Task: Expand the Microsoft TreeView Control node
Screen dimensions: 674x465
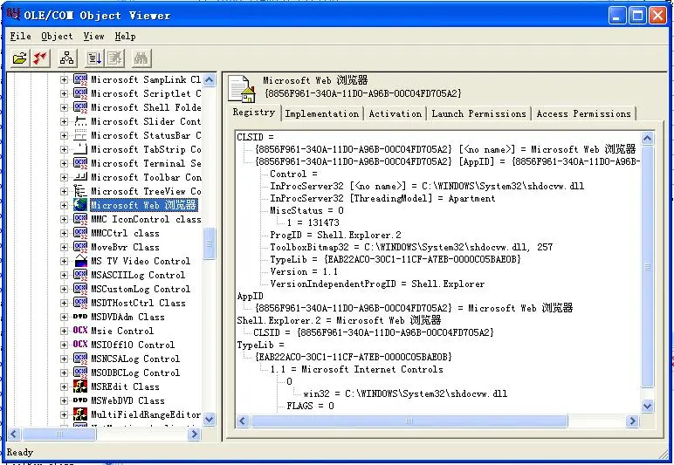Action: (x=64, y=191)
